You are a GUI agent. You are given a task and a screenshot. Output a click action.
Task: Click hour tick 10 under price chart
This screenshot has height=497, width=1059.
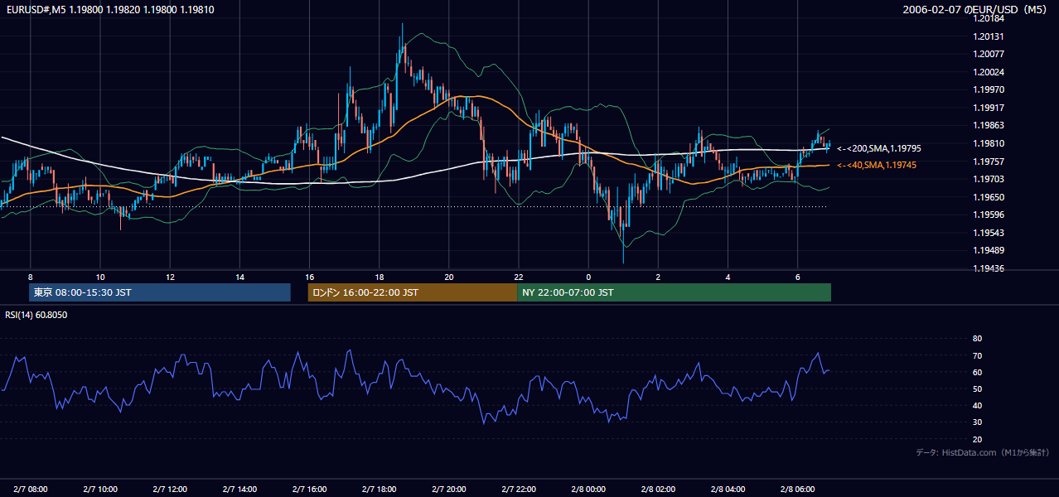[x=100, y=277]
